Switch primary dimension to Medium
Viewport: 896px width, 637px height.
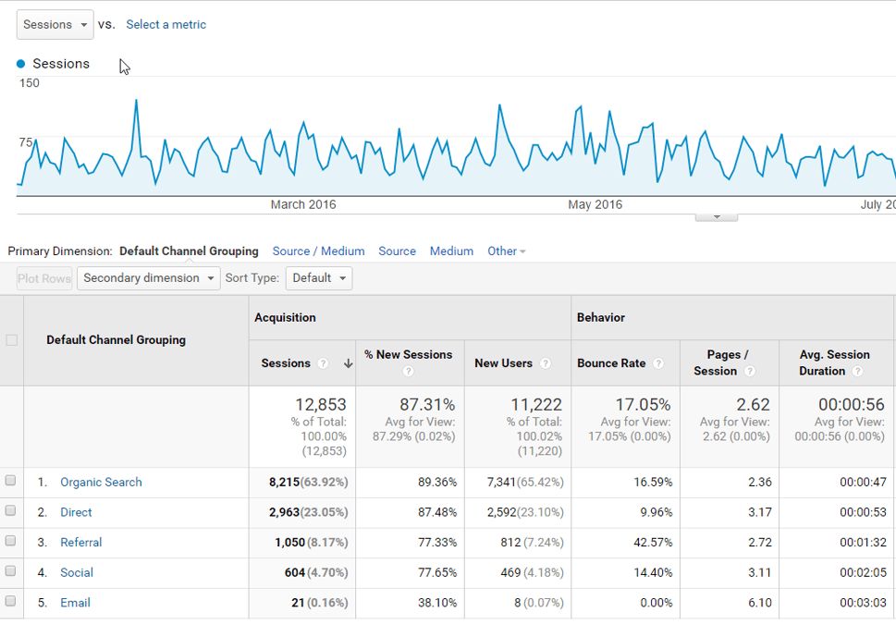click(x=451, y=251)
